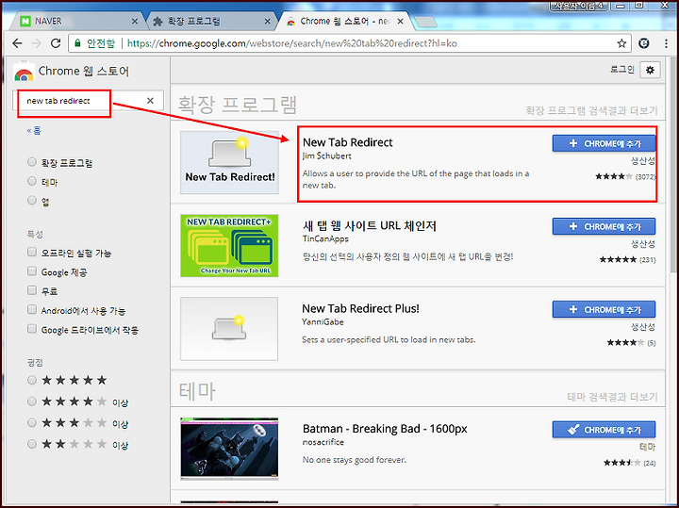Add 새 탭 웹 사이트 URL 체인저 to Chrome
Image resolution: width=679 pixels, height=508 pixels.
(604, 226)
